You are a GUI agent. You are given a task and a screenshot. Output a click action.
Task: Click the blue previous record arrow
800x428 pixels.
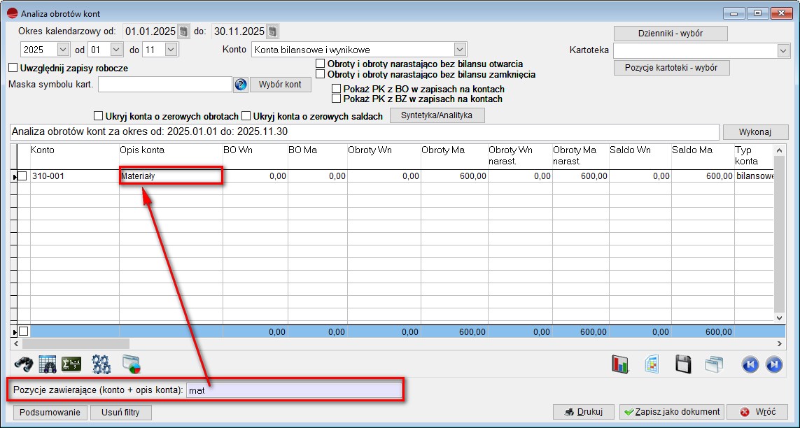(x=750, y=364)
